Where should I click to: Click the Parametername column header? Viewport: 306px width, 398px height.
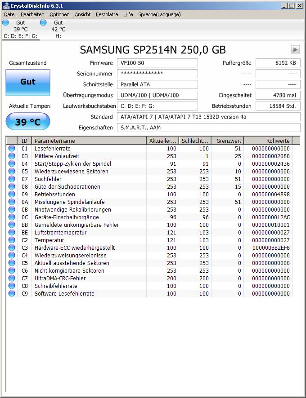[89, 141]
